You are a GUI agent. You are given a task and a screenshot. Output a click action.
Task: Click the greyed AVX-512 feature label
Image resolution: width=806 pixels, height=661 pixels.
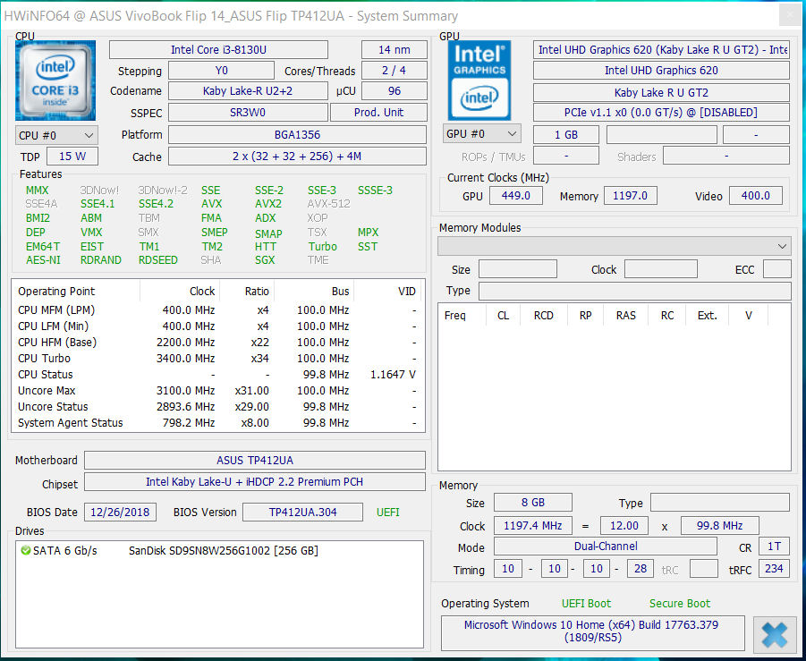point(328,204)
